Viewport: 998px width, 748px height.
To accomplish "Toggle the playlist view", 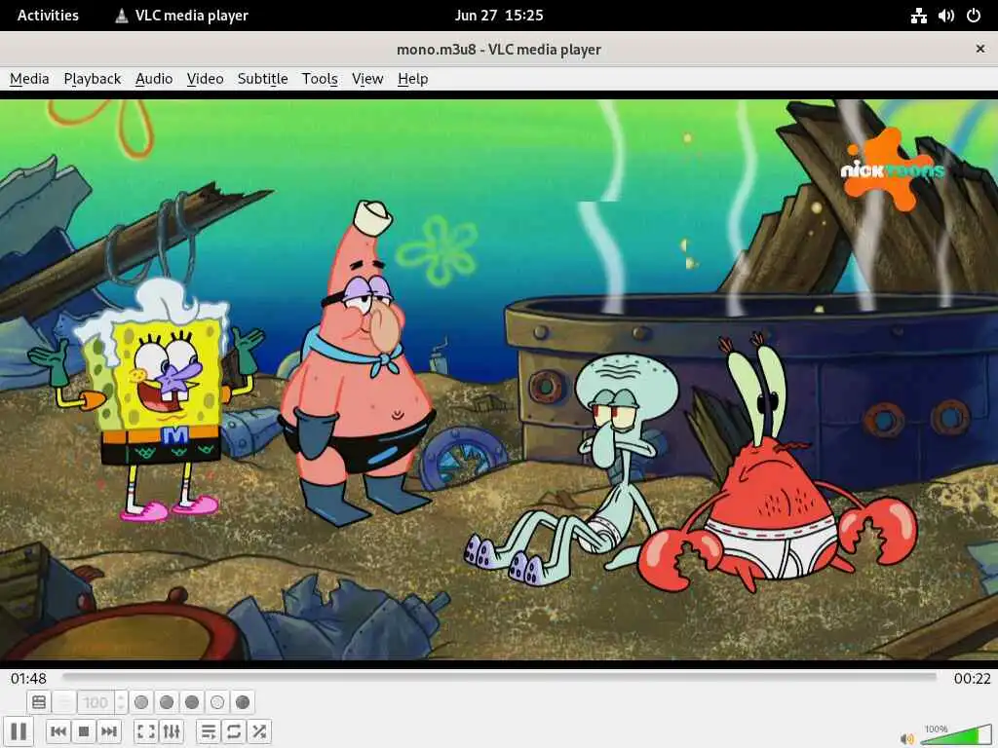I will pos(209,731).
